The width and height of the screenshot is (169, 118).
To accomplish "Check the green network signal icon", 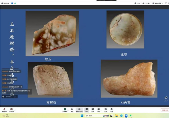I will click(15, 3).
